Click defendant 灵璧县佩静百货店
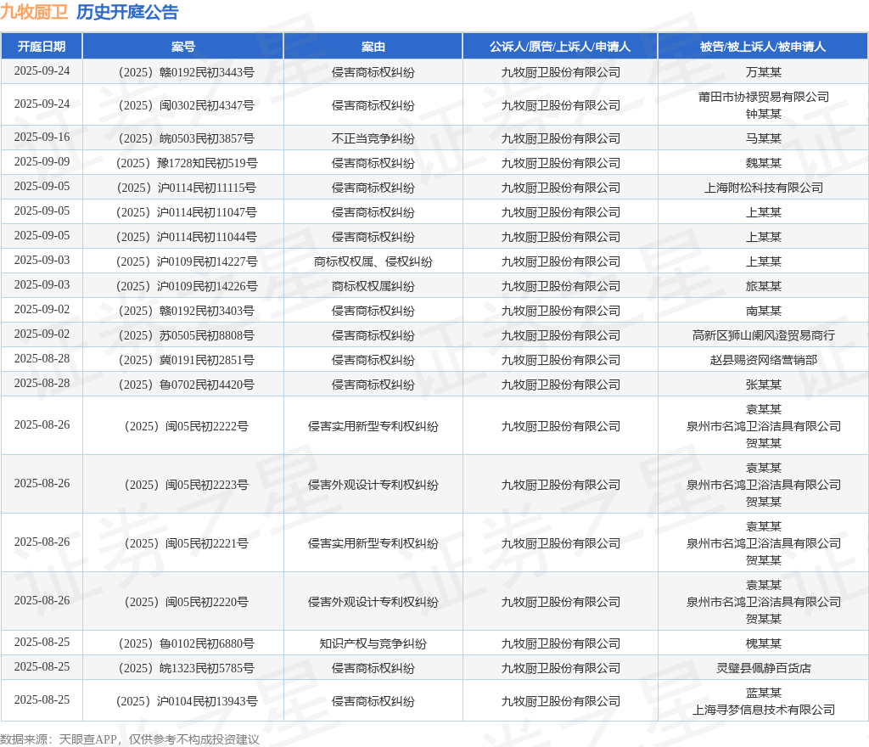The width and height of the screenshot is (869, 747). point(763,668)
